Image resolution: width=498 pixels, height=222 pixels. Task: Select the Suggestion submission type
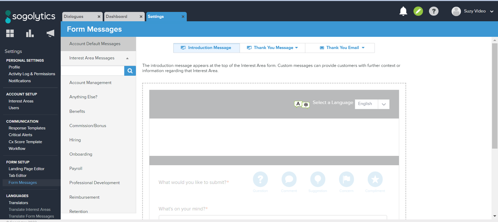[x=317, y=179]
